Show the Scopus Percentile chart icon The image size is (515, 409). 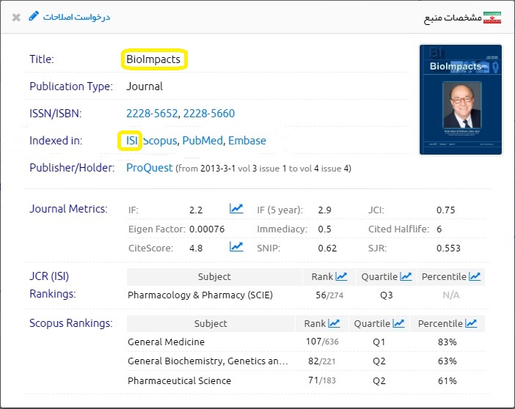click(471, 323)
